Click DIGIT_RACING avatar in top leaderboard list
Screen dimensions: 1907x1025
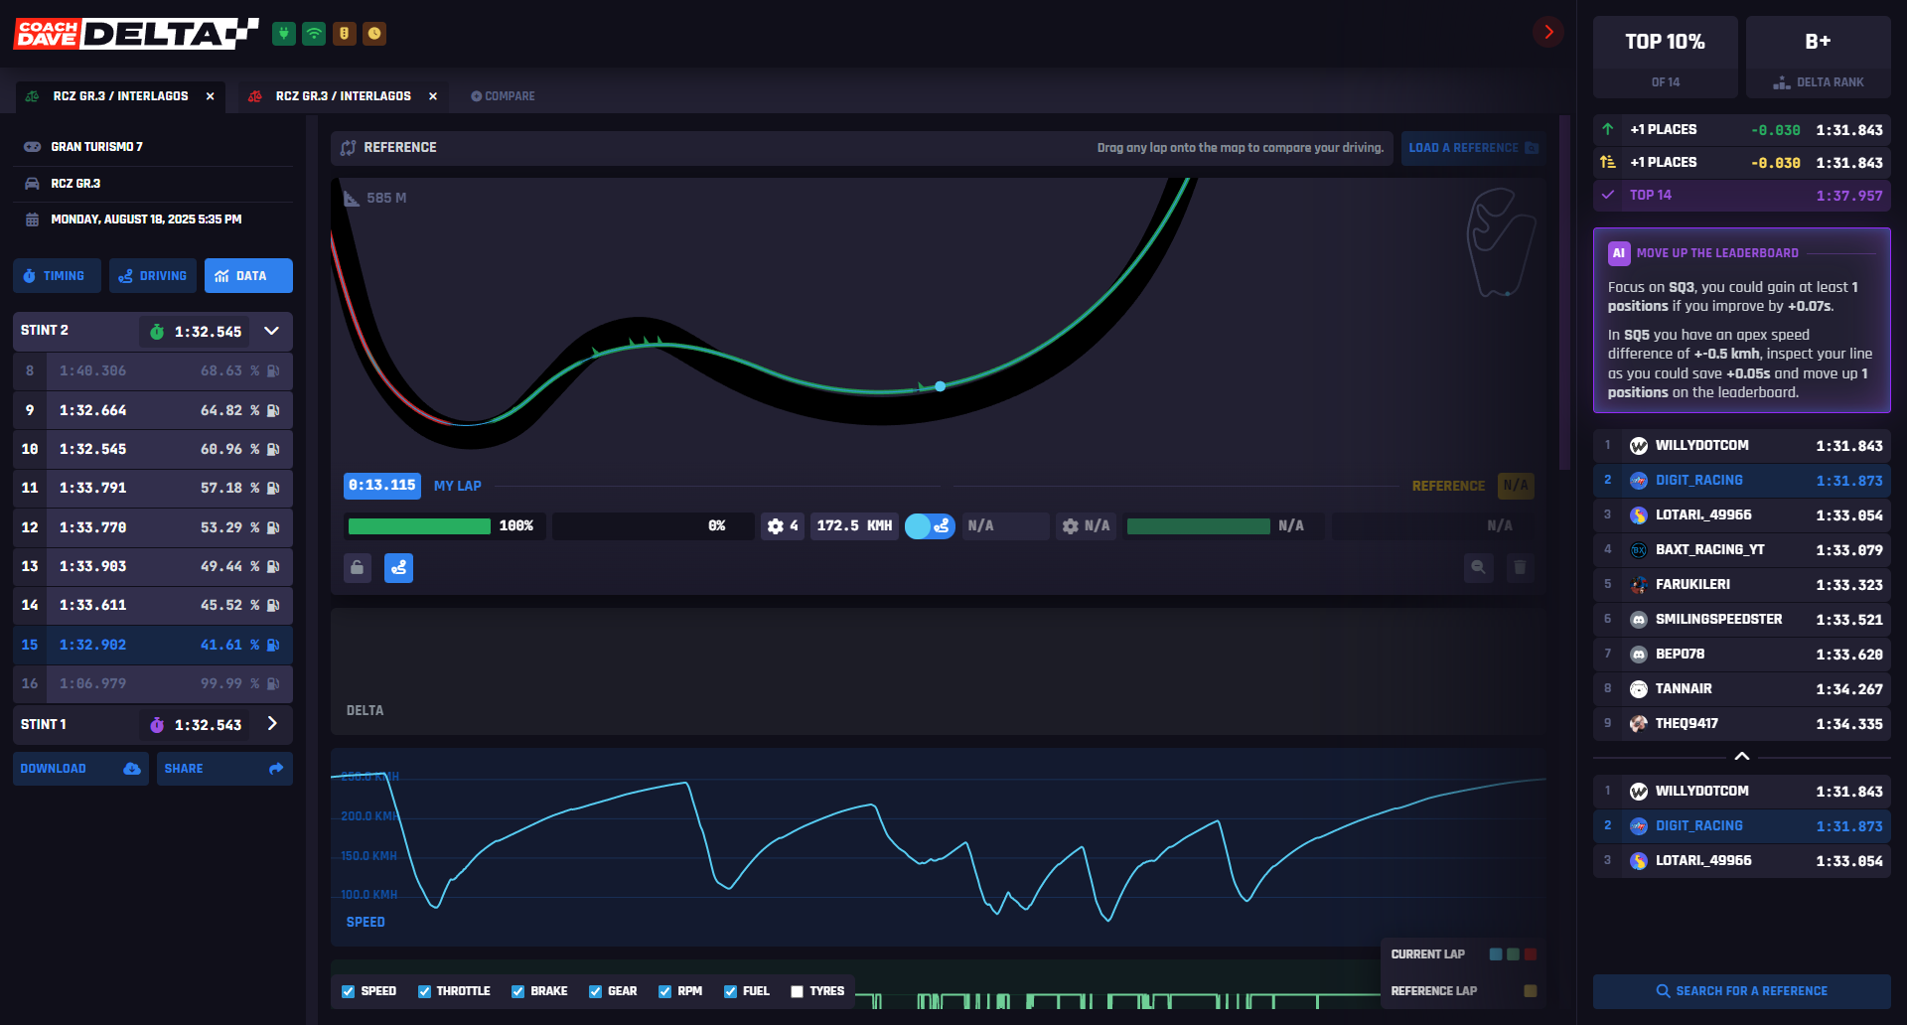tap(1639, 481)
